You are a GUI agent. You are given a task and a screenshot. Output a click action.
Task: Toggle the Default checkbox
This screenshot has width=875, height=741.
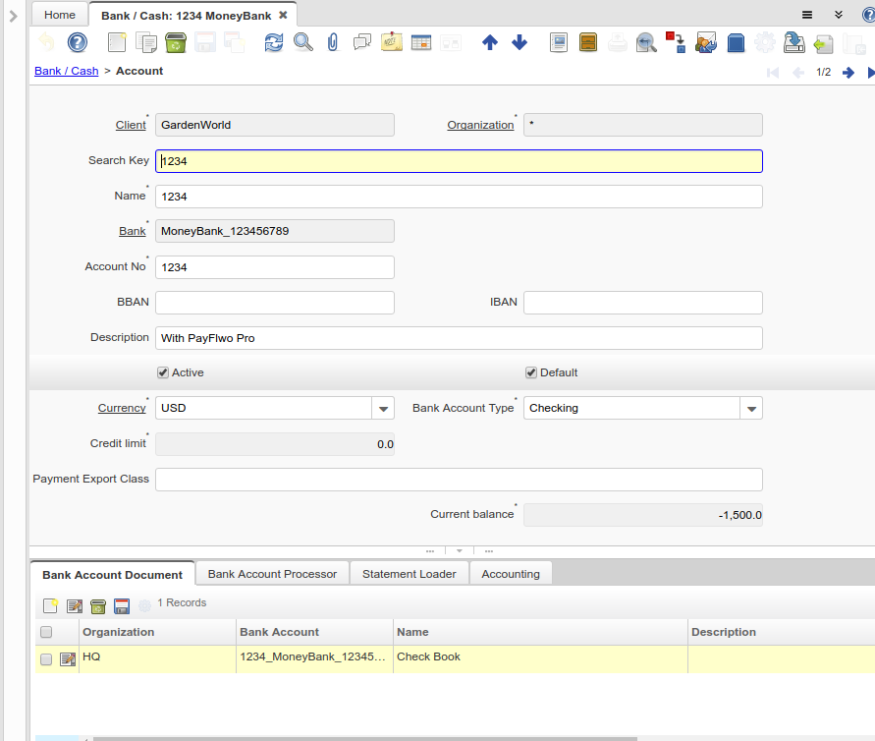tap(531, 372)
